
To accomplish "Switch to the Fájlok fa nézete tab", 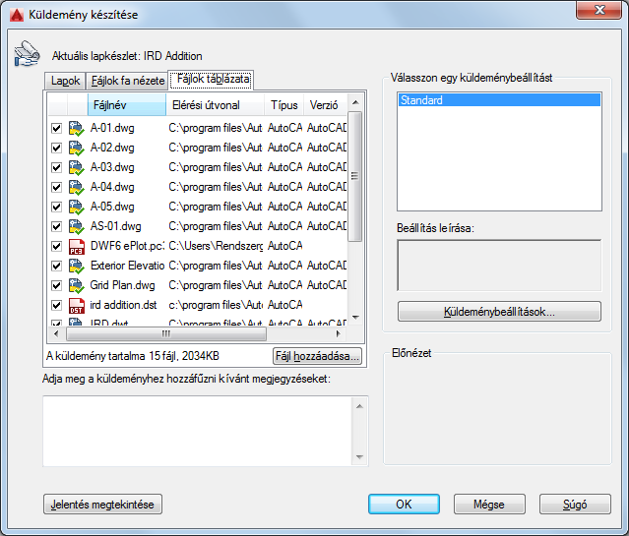I will tap(128, 81).
